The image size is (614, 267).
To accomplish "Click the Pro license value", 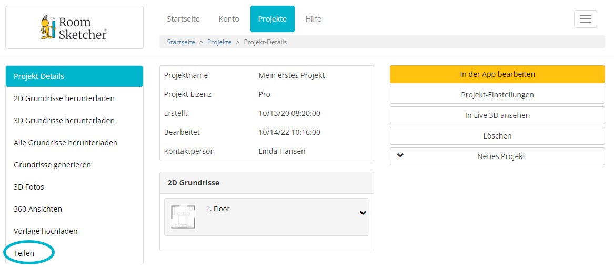I will pos(264,94).
